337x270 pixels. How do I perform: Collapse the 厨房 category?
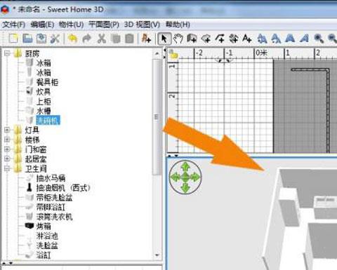pos(7,53)
